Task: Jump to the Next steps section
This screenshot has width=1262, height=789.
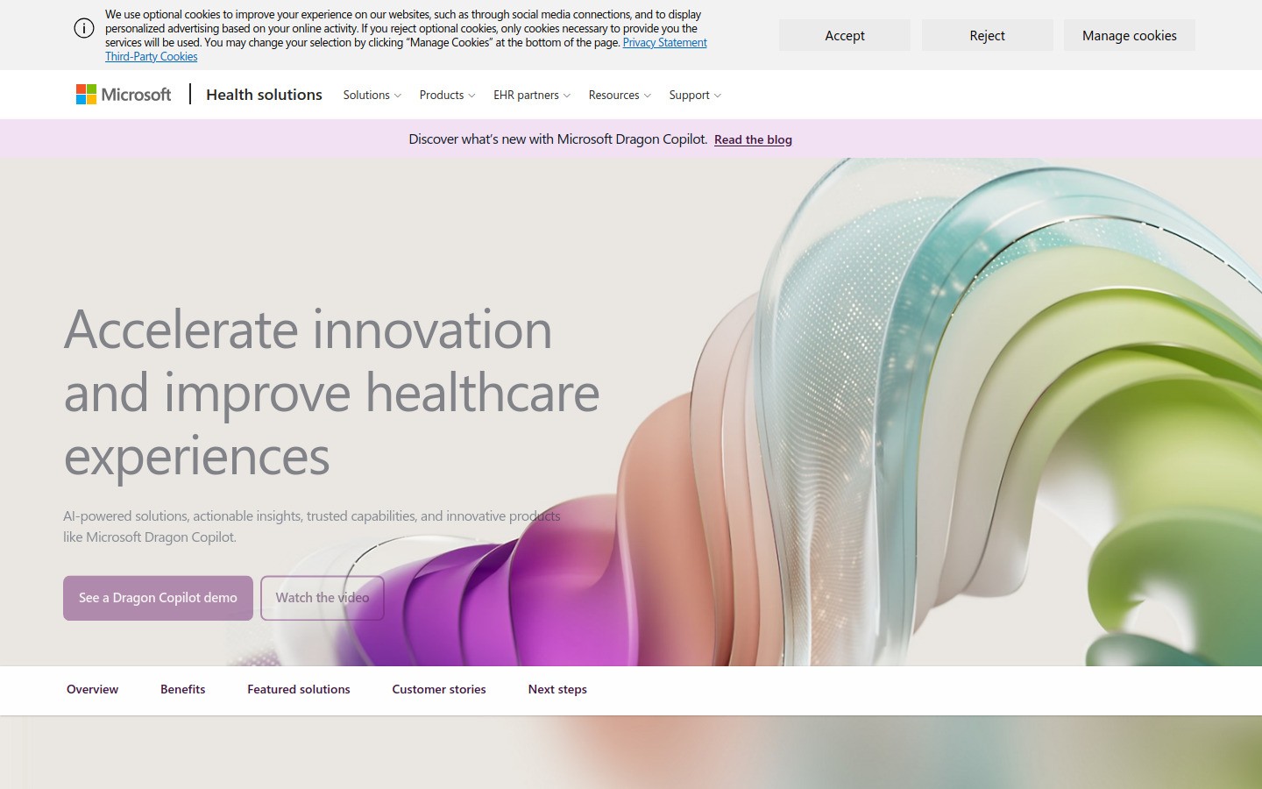Action: (x=557, y=689)
